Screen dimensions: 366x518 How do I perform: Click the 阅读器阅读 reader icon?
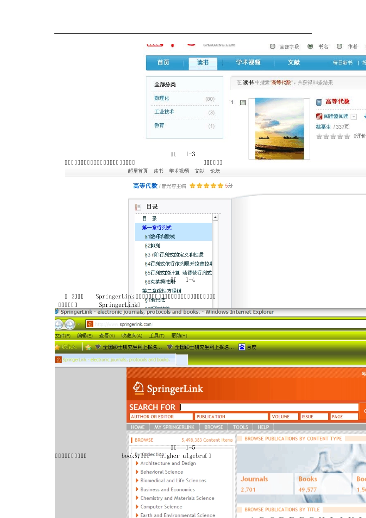319,116
